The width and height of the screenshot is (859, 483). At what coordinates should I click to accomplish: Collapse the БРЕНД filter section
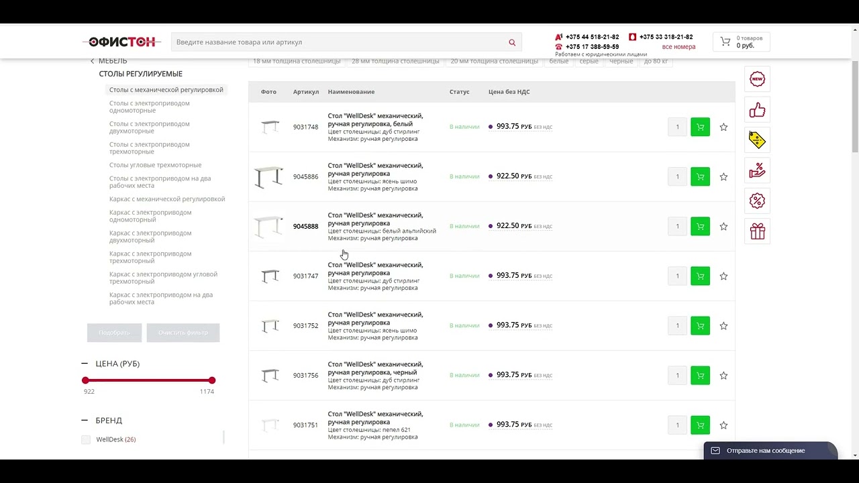click(x=85, y=420)
